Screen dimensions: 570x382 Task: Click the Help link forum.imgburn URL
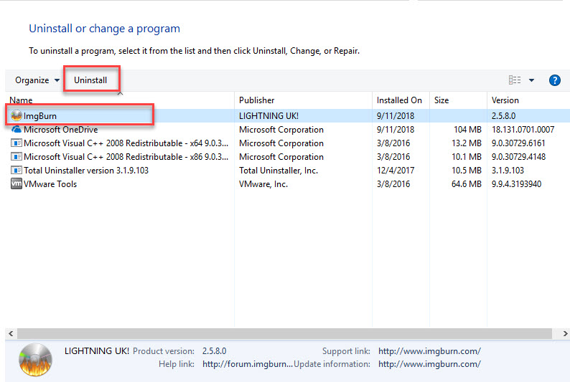click(x=248, y=364)
